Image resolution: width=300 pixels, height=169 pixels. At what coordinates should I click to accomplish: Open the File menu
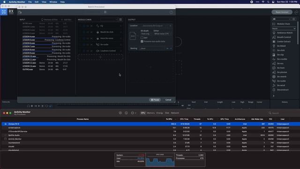tap(30, 2)
